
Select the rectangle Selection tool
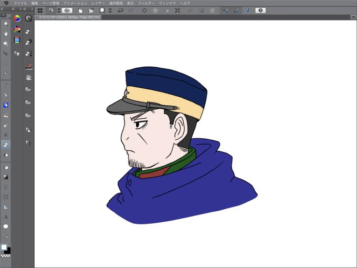tap(6, 64)
